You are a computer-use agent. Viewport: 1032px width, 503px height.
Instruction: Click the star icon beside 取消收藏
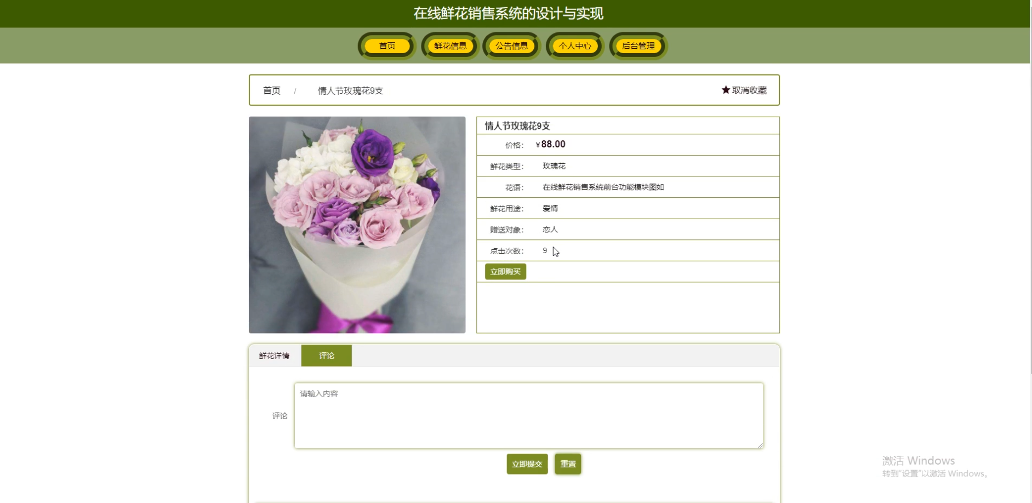tap(726, 90)
